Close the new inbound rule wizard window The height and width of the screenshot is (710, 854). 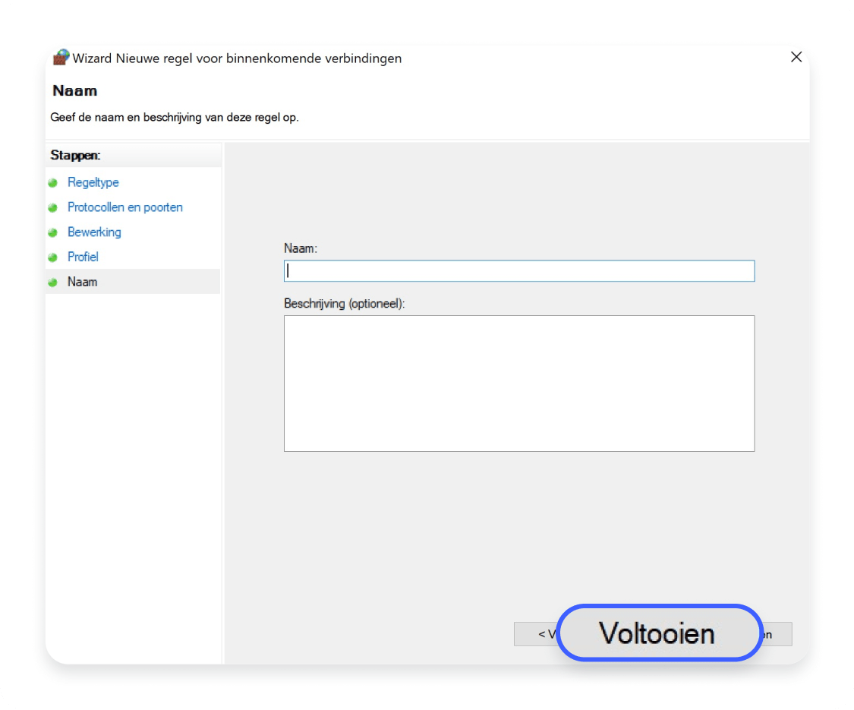click(x=796, y=57)
